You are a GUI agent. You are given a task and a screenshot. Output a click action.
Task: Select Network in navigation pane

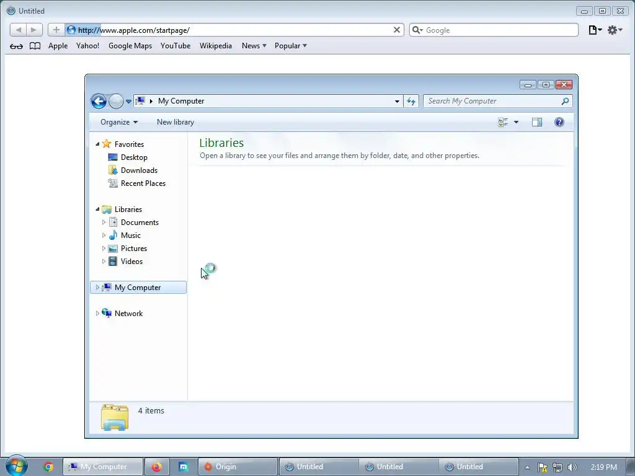(x=128, y=313)
